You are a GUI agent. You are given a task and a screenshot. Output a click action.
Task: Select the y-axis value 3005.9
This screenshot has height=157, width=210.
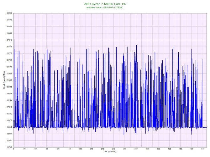[9, 27]
